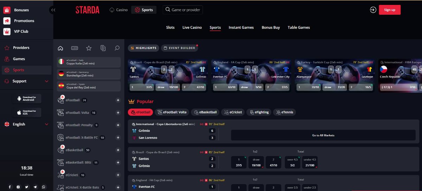The height and width of the screenshot is (191, 422).
Task: Click the WhatsApp icon in sidebar footer
Action: coord(43,187)
